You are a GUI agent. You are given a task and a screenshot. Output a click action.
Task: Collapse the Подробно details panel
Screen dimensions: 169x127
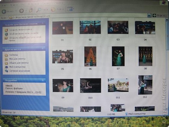point(43,80)
